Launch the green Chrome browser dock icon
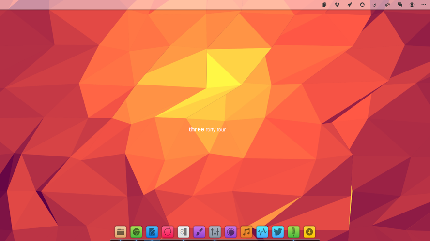 pos(136,232)
